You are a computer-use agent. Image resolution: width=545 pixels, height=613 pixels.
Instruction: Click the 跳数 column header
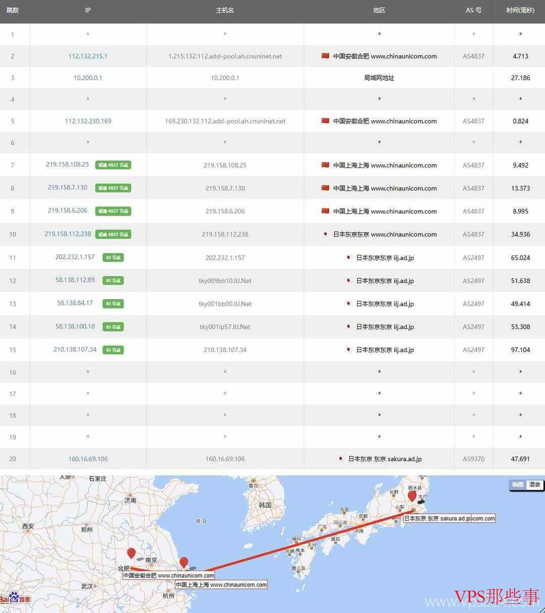point(13,10)
